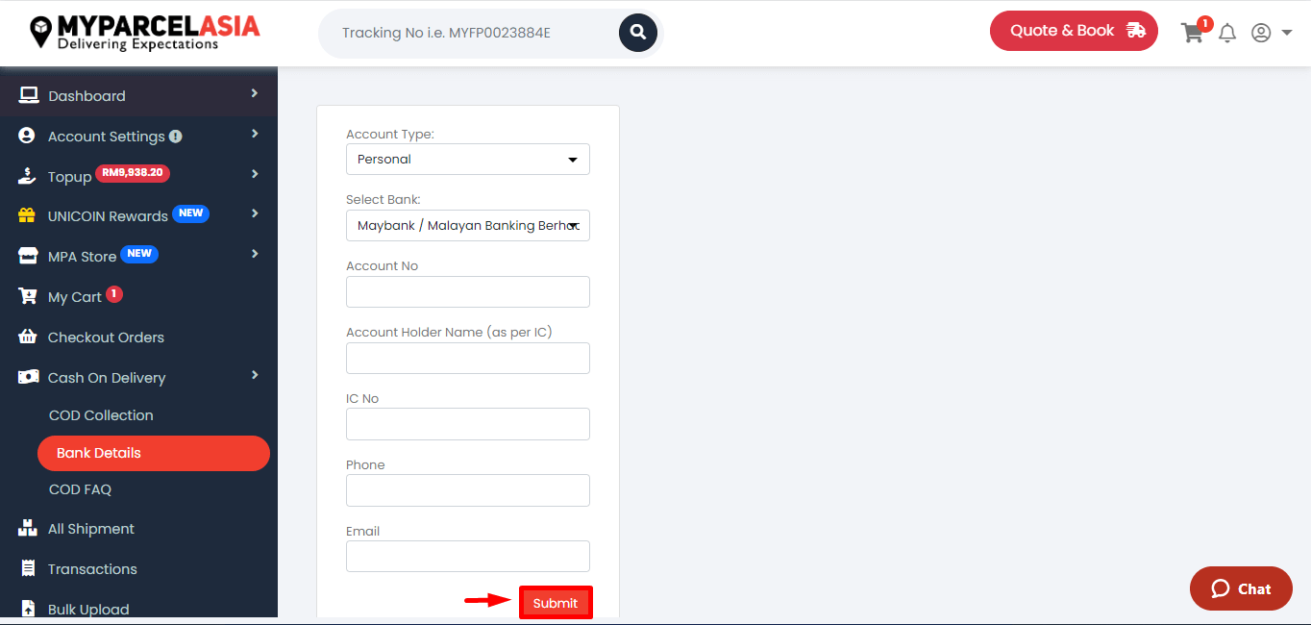The width and height of the screenshot is (1311, 625).
Task: Click the My Cart trolley icon
Action: (28, 296)
